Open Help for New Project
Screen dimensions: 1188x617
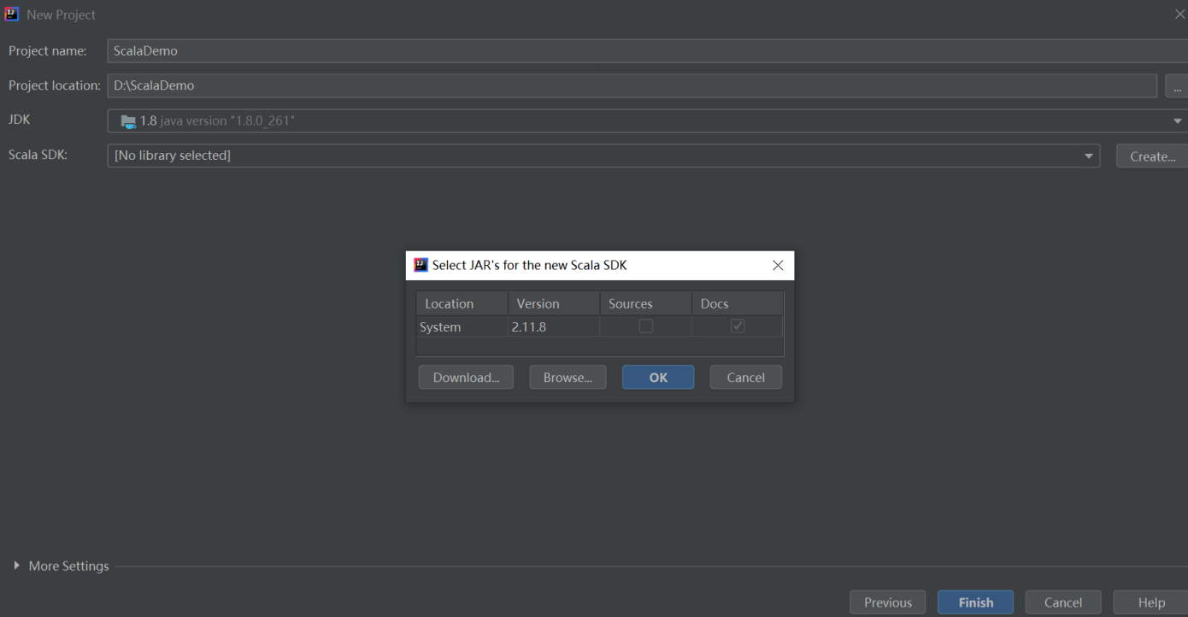coord(1150,602)
